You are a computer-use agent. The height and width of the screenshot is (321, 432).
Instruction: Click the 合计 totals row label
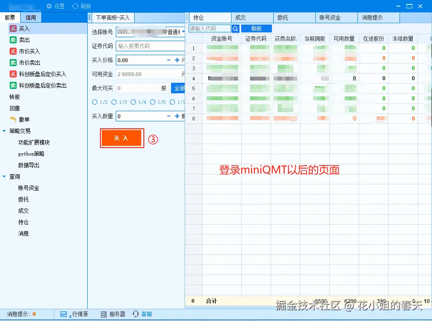tap(211, 301)
